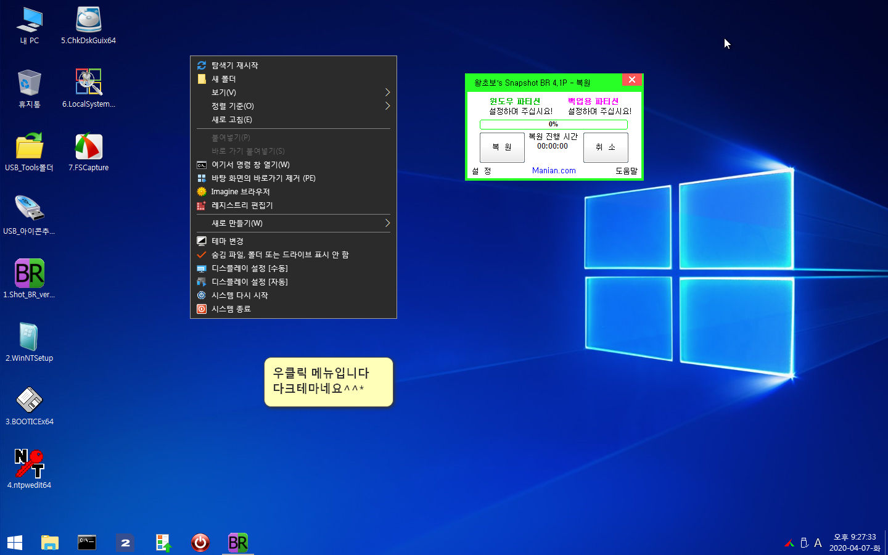Open the 5.ChkDskGuix64 desktop icon
The width and height of the screenshot is (888, 555).
[88, 25]
